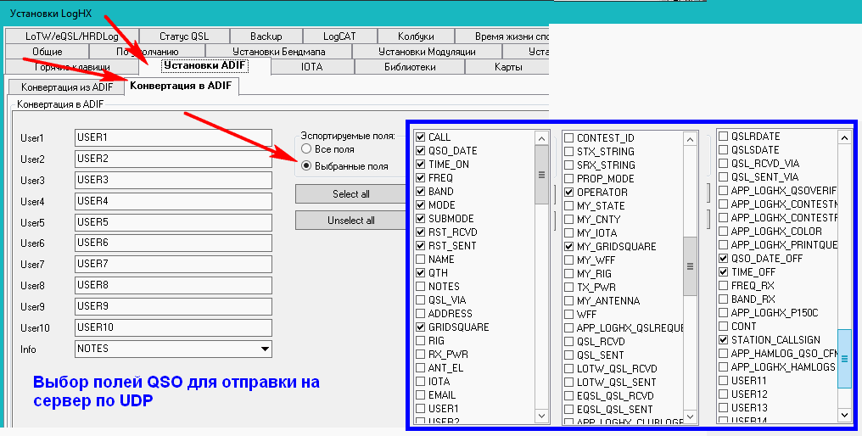Enable the NAME field checkbox
This screenshot has height=436, width=862.
(421, 260)
